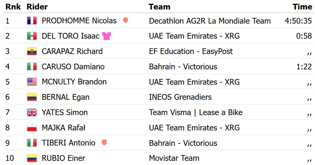Click the British flag beside Yates

point(32,113)
